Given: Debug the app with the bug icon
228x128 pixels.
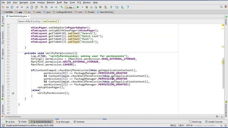Looking at the screenshot, I should (87, 7).
